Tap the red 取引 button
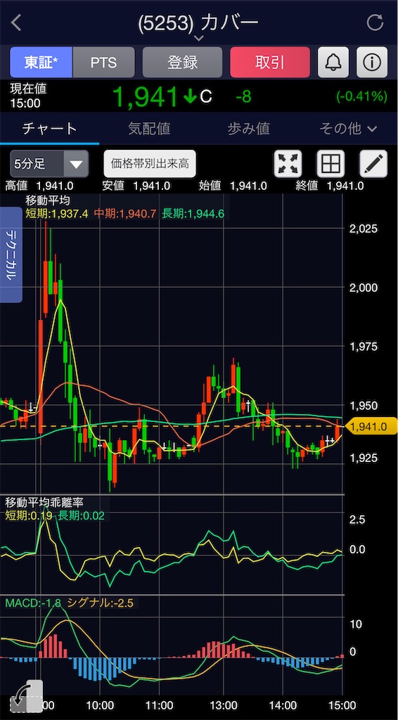Image resolution: width=398 pixels, height=720 pixels. (270, 62)
